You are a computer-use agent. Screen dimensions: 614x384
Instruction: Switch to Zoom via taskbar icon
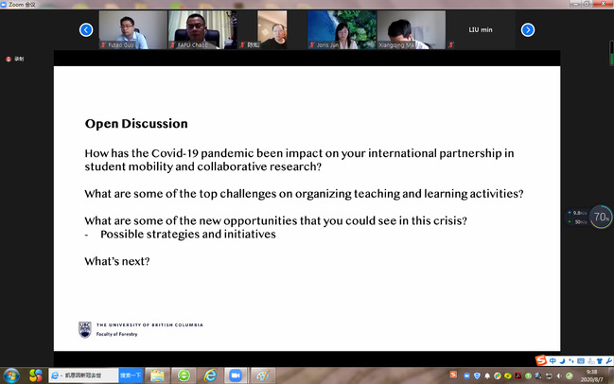tap(235, 375)
